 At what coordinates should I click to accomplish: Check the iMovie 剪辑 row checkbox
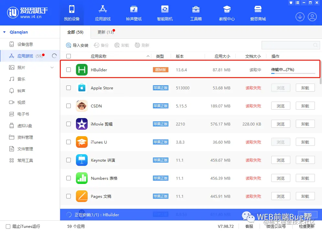tap(69, 124)
